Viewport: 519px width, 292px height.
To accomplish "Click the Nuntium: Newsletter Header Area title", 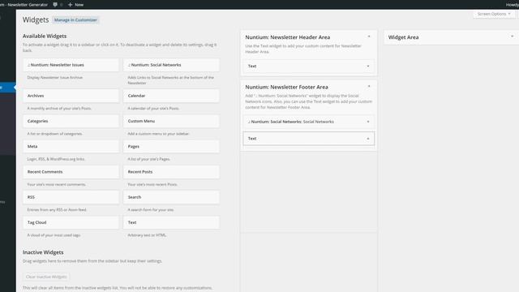I will click(x=287, y=37).
